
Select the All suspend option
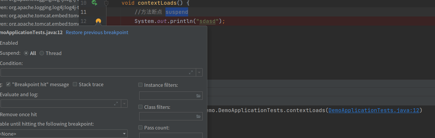coord(26,53)
